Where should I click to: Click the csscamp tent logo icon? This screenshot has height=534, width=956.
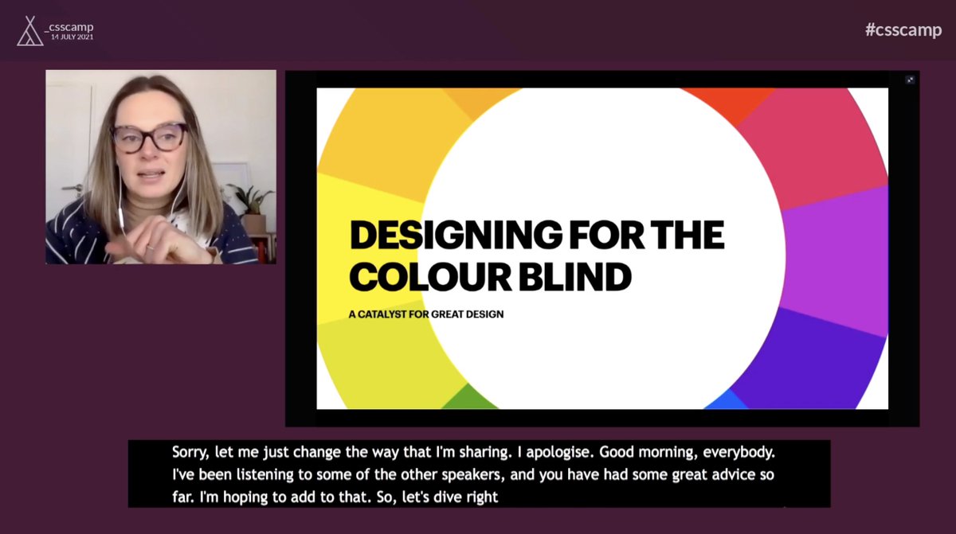point(30,30)
